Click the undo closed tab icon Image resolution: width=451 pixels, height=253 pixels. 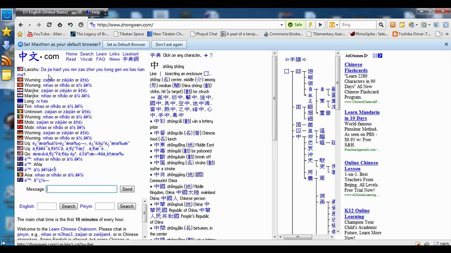point(70,25)
